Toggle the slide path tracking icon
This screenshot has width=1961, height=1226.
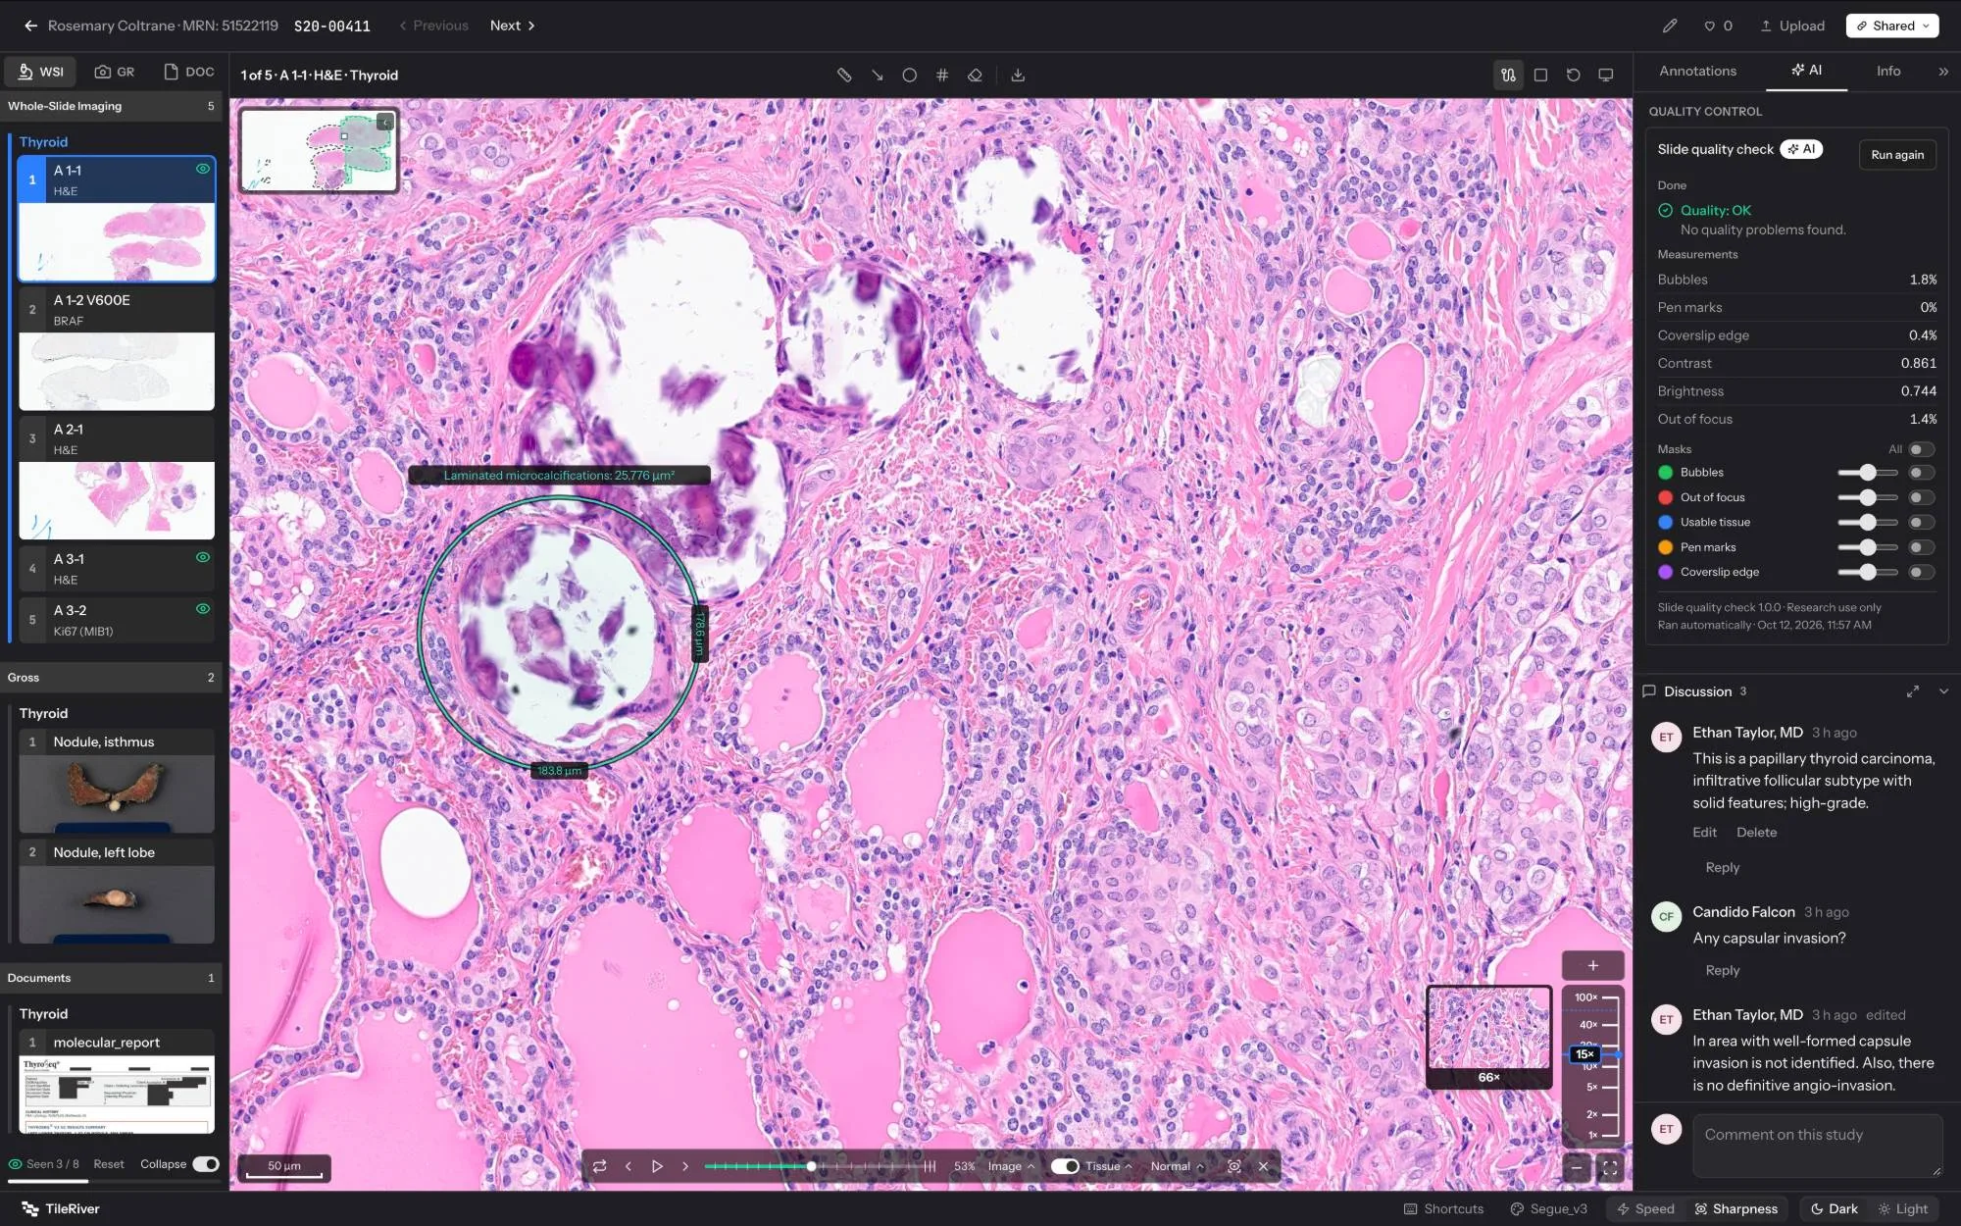click(x=1508, y=75)
